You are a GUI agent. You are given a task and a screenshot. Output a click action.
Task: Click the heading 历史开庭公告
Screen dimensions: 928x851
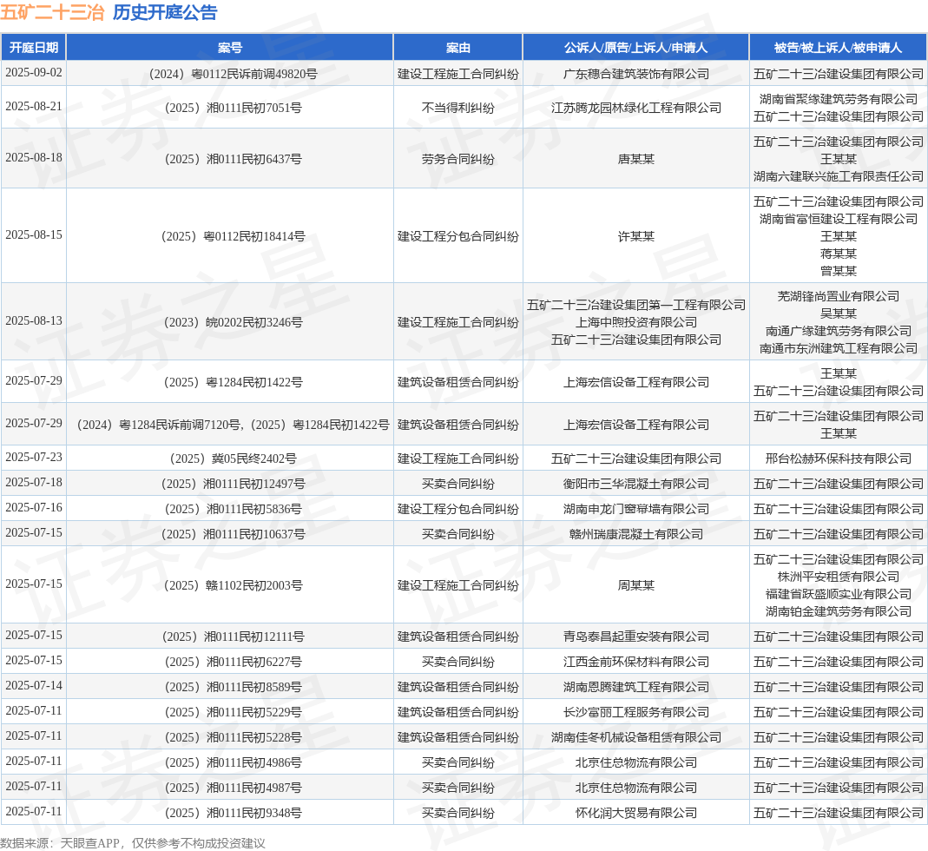point(165,12)
